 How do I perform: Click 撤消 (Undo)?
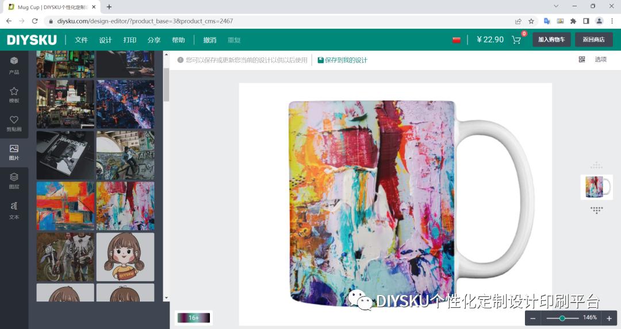coord(209,40)
